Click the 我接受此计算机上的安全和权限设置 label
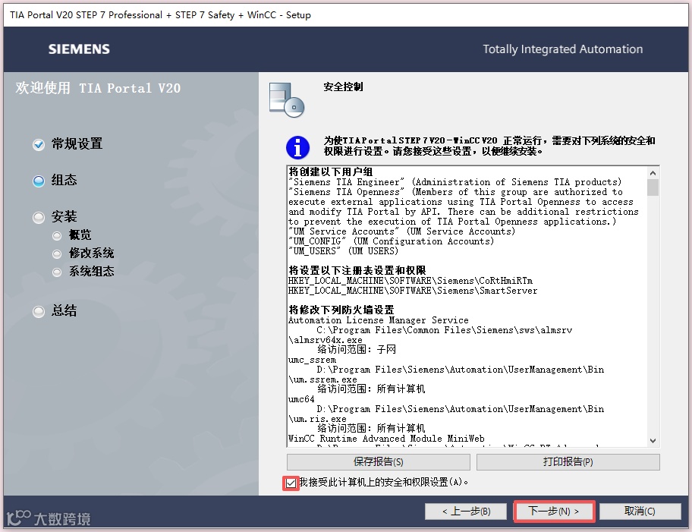This screenshot has height=532, width=692. [x=383, y=482]
